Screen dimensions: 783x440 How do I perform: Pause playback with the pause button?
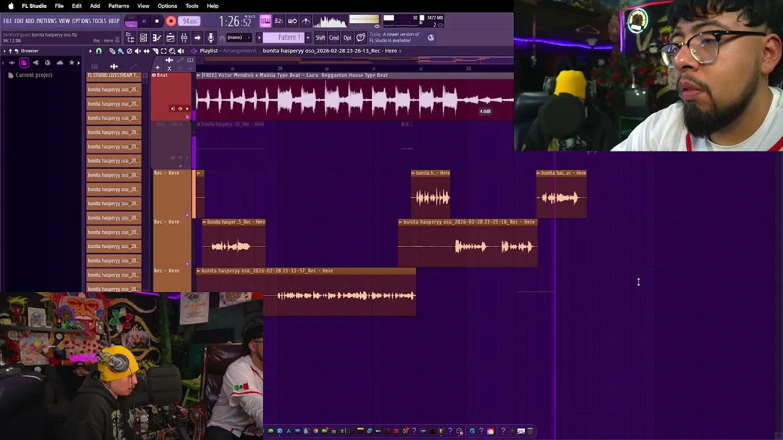(x=144, y=21)
